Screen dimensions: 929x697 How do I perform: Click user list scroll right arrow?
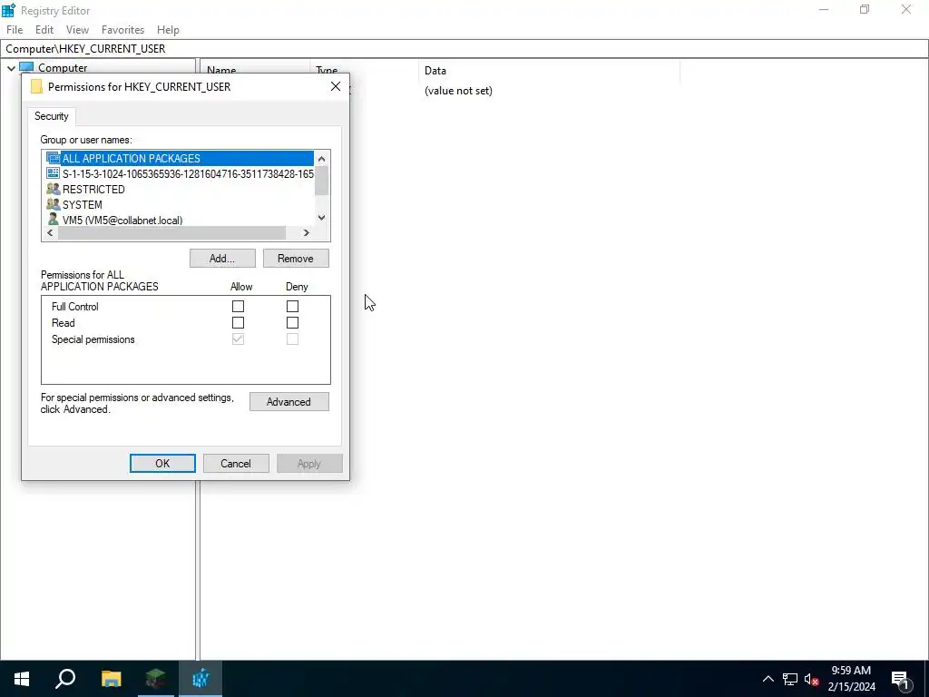[307, 233]
